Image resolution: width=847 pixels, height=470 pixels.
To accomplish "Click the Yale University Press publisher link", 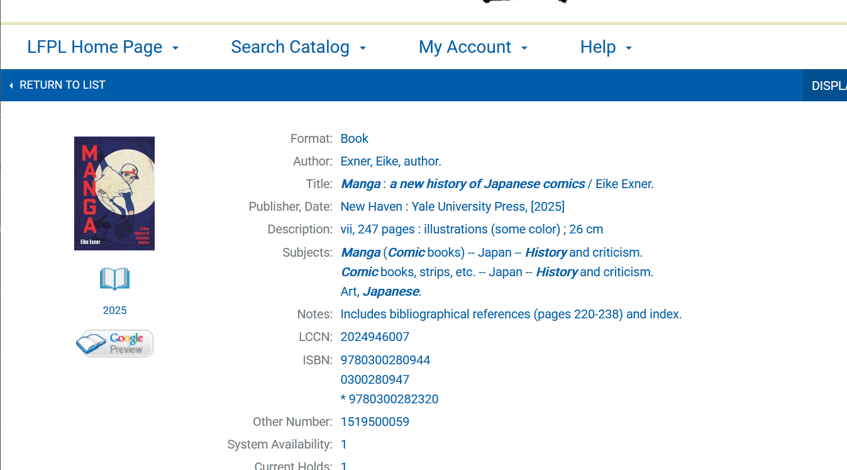I will pos(452,207).
